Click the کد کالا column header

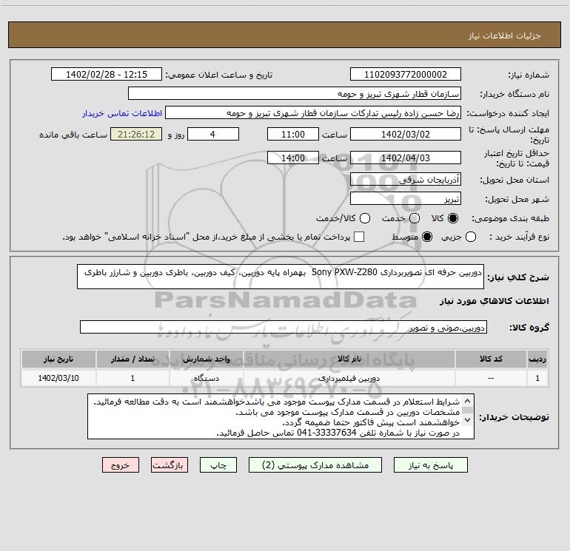click(491, 359)
